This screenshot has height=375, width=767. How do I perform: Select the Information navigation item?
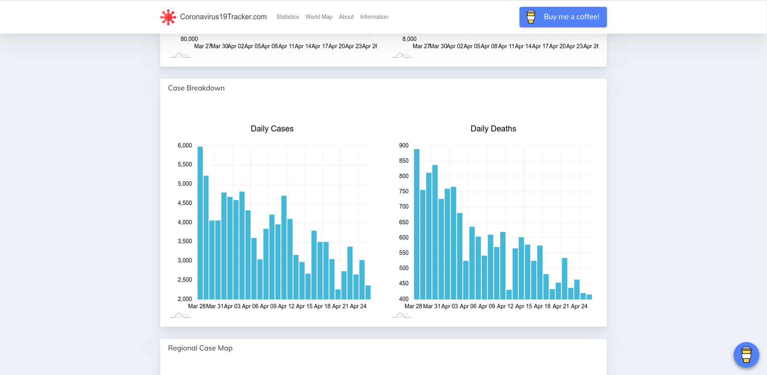374,17
